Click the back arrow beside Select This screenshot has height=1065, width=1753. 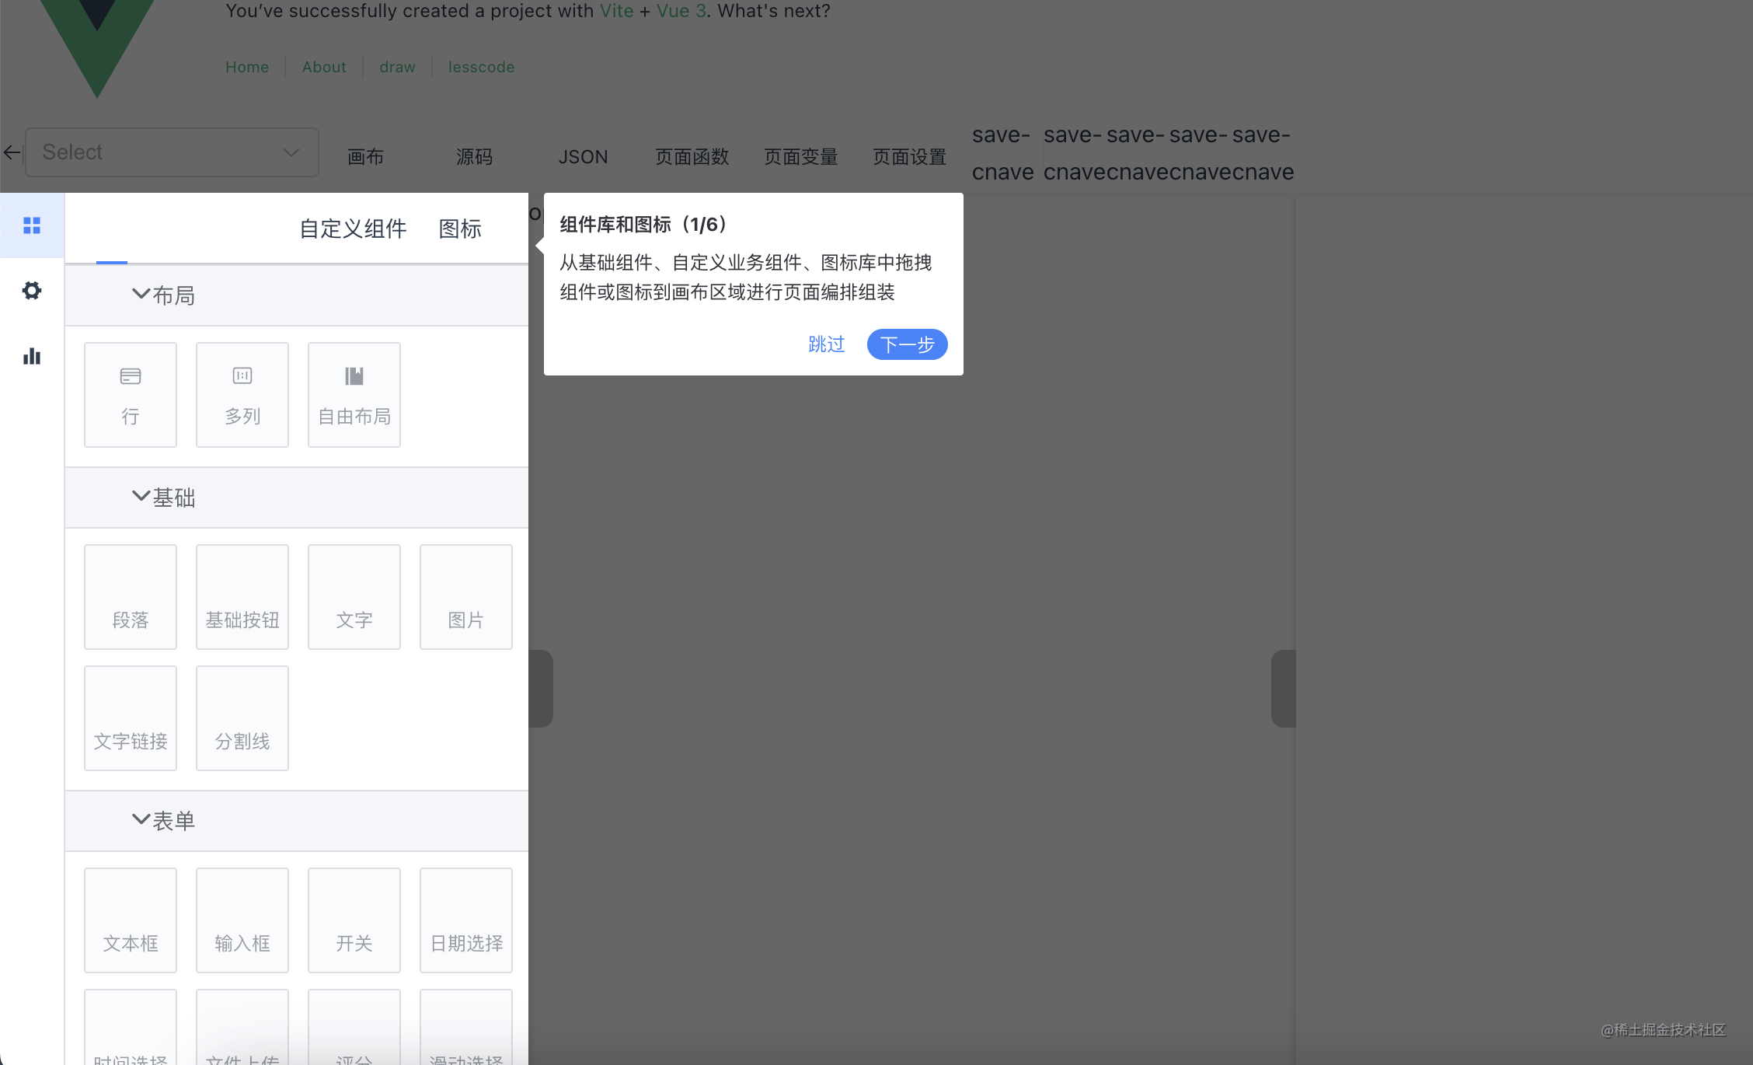[x=12, y=152]
